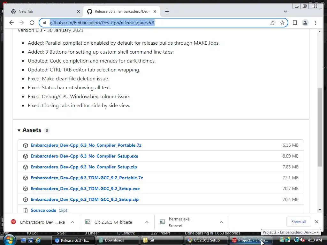Open the tab search dropdown chevron
The image size is (327, 245).
tap(285, 11)
